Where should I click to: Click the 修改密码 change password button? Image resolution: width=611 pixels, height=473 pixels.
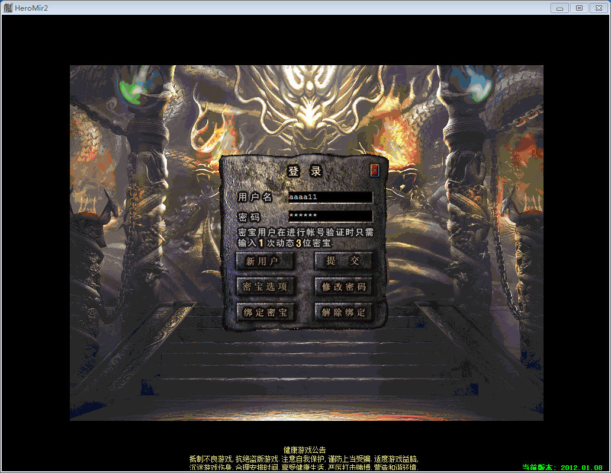(343, 286)
